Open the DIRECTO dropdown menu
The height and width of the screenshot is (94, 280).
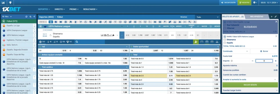(60, 9)
